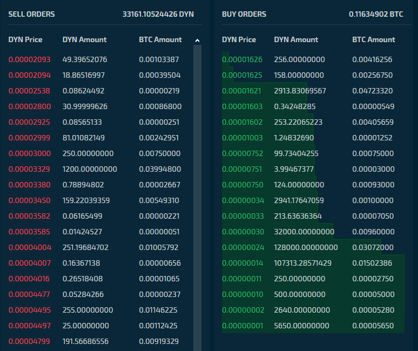Click BTC Amount header in sell orders
418x351 pixels.
pos(160,40)
